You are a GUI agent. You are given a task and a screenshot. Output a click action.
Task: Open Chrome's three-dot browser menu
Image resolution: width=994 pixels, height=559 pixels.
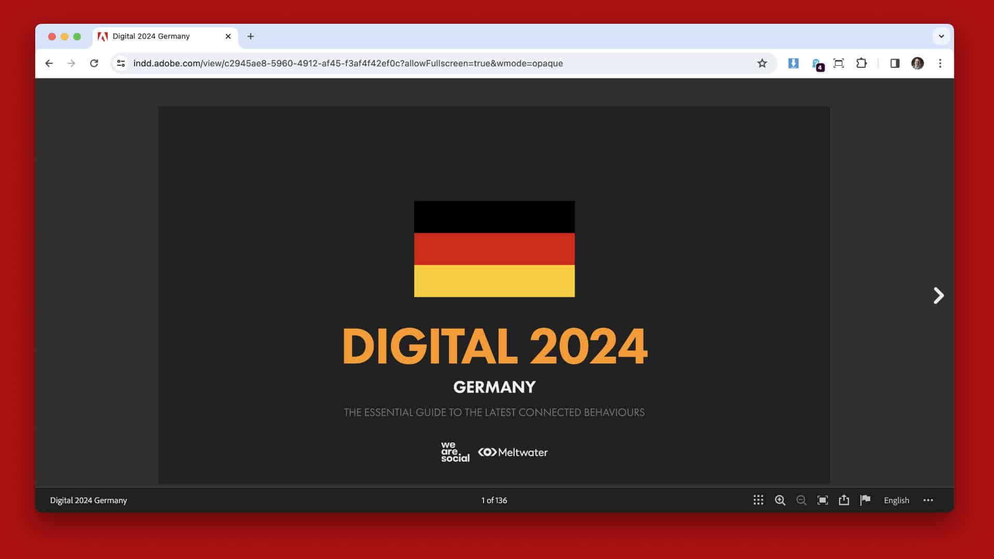point(940,63)
